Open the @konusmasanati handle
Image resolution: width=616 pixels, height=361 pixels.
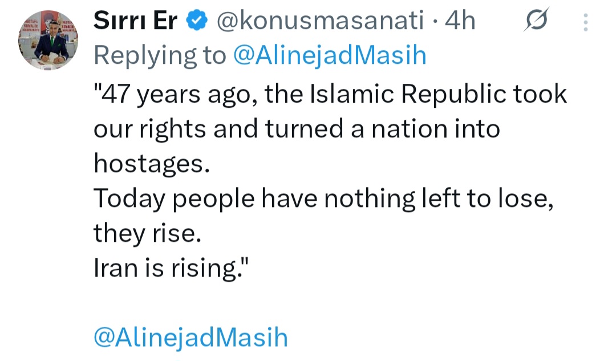319,22
